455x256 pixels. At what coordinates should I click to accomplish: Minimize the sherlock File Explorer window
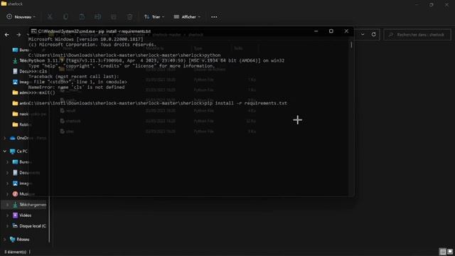pyautogui.click(x=417, y=4)
